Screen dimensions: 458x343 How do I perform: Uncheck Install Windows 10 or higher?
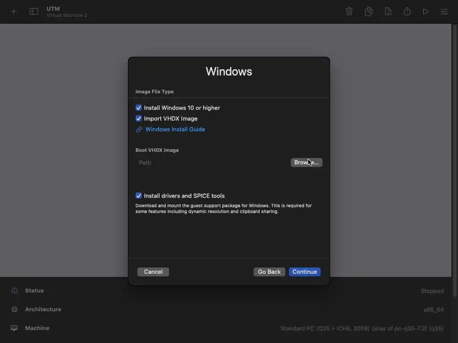139,108
